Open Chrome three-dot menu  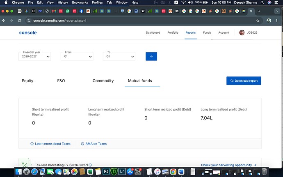277,21
